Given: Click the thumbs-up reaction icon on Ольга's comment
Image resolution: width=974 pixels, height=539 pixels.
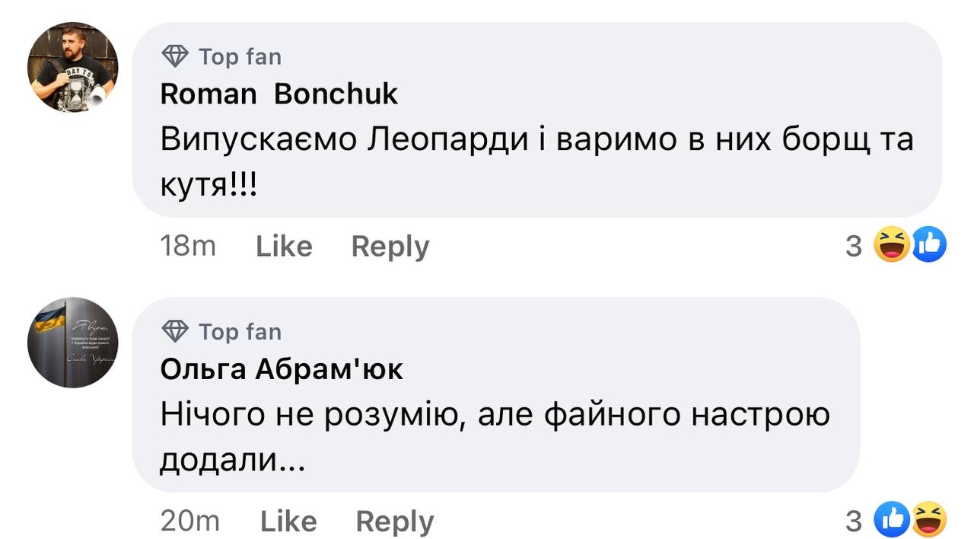Looking at the screenshot, I should pos(892,520).
